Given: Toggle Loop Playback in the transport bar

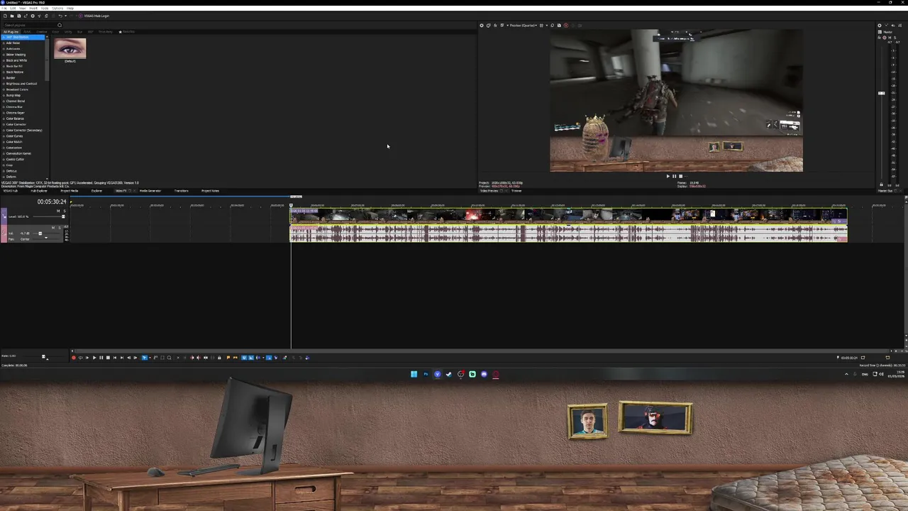Looking at the screenshot, I should point(81,358).
